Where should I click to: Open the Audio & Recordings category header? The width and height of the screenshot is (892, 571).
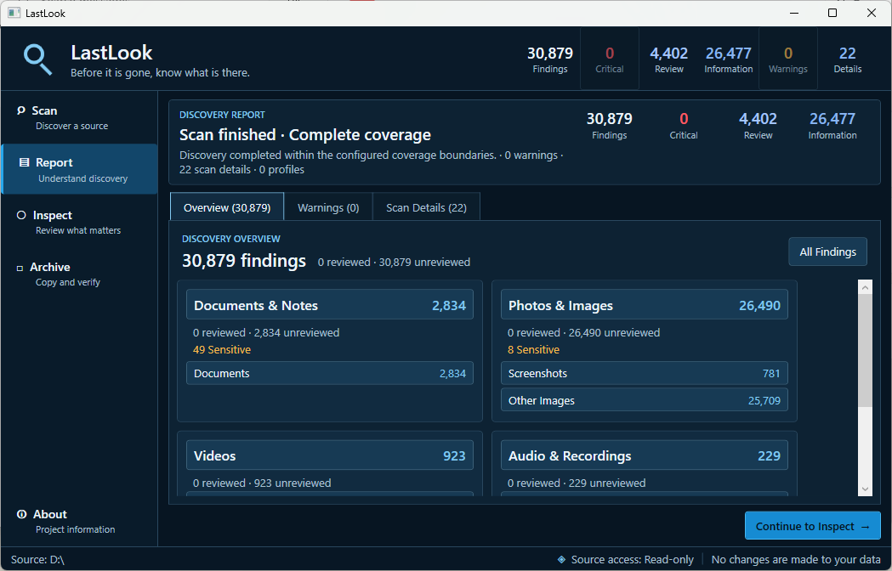pyautogui.click(x=645, y=455)
